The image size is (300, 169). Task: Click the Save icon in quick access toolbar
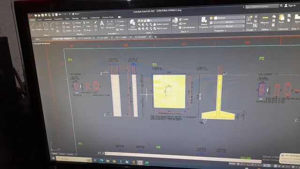pyautogui.click(x=43, y=15)
